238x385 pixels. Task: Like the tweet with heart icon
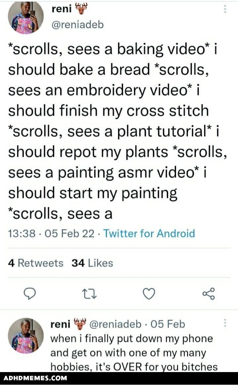click(x=149, y=293)
